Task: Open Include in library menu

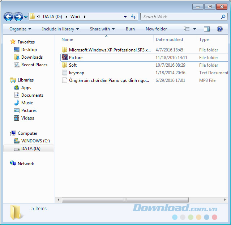Action: pos(60,29)
